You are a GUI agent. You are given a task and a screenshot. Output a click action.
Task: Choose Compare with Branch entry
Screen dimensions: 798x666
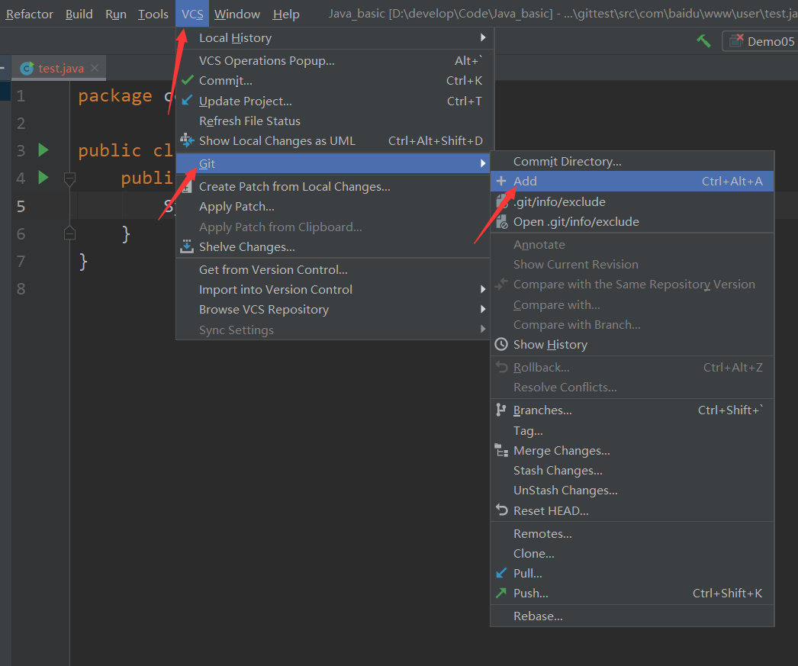[x=632, y=324]
